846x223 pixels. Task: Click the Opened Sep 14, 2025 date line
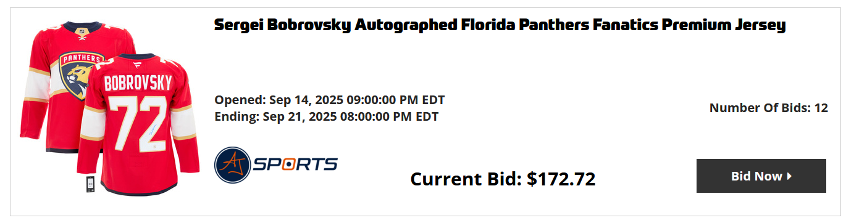pos(330,100)
